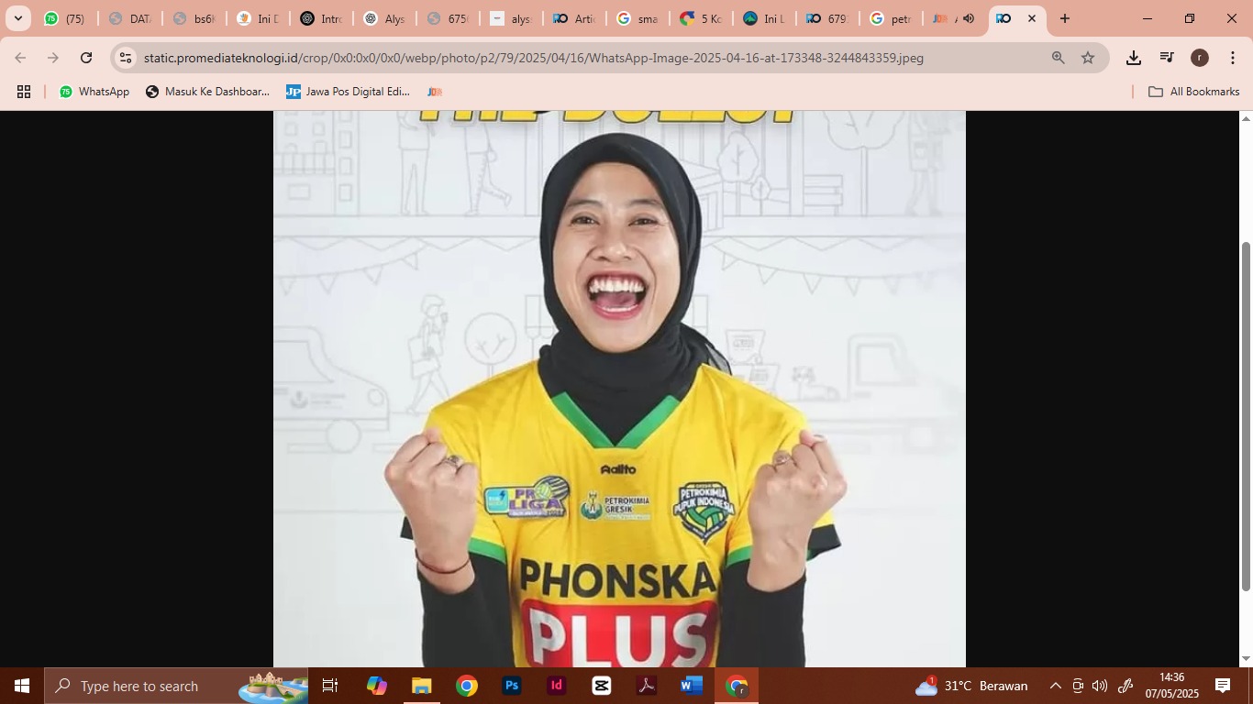Open InDesign from the taskbar
Viewport: 1253px width, 704px height.
(x=557, y=686)
